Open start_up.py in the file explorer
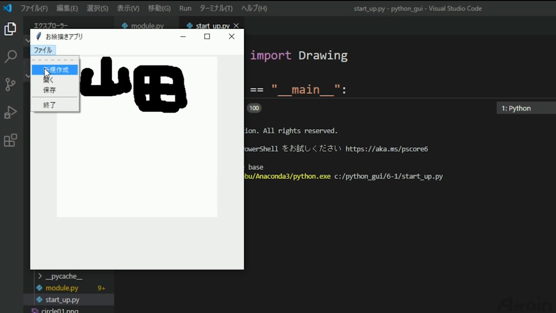Screen dimensions: 556x313 point(62,300)
